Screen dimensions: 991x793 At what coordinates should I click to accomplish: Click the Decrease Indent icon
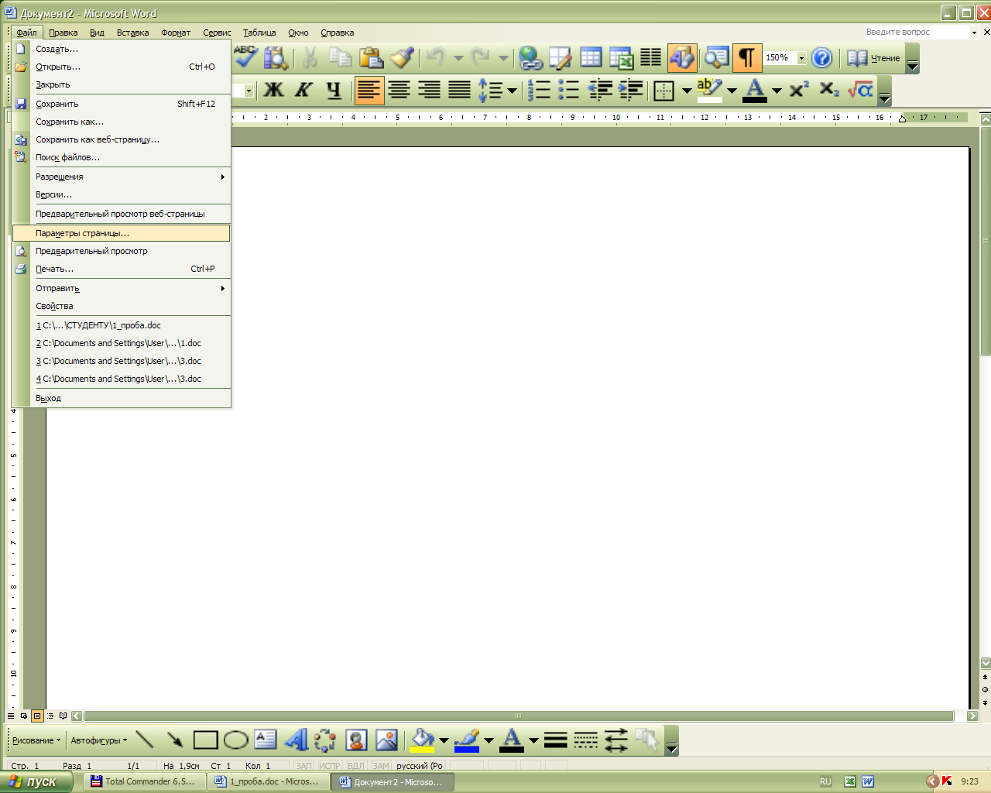click(x=600, y=90)
